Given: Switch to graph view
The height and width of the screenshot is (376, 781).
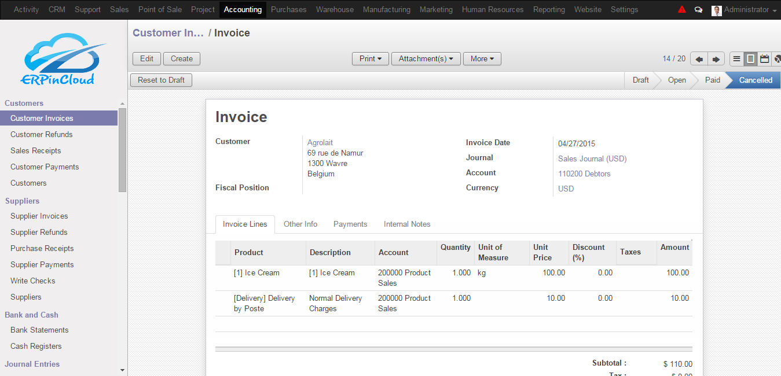Looking at the screenshot, I should 776,59.
